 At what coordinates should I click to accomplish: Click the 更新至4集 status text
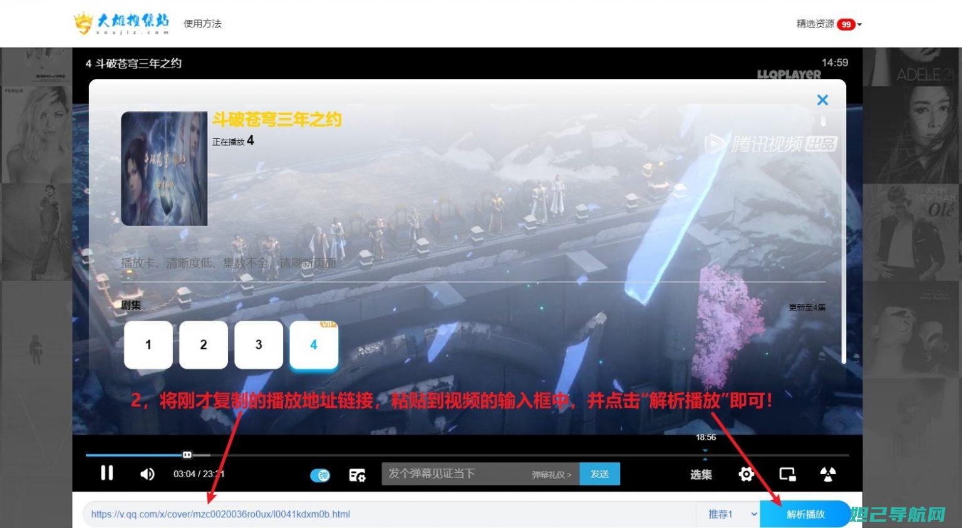click(x=807, y=308)
